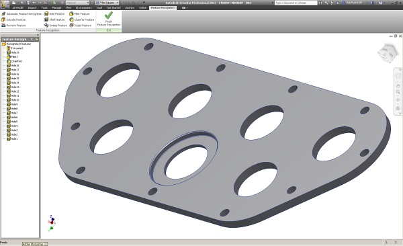Open the Tools ribbon tab
Image resolution: width=403 pixels, height=246 pixels.
click(44, 7)
